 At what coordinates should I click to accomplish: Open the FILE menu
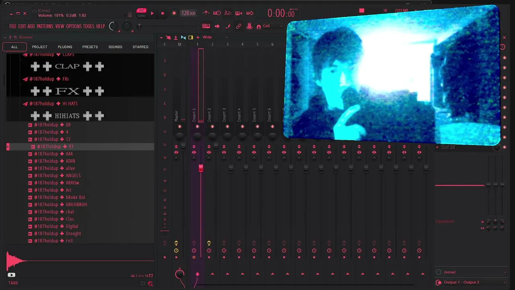point(13,26)
